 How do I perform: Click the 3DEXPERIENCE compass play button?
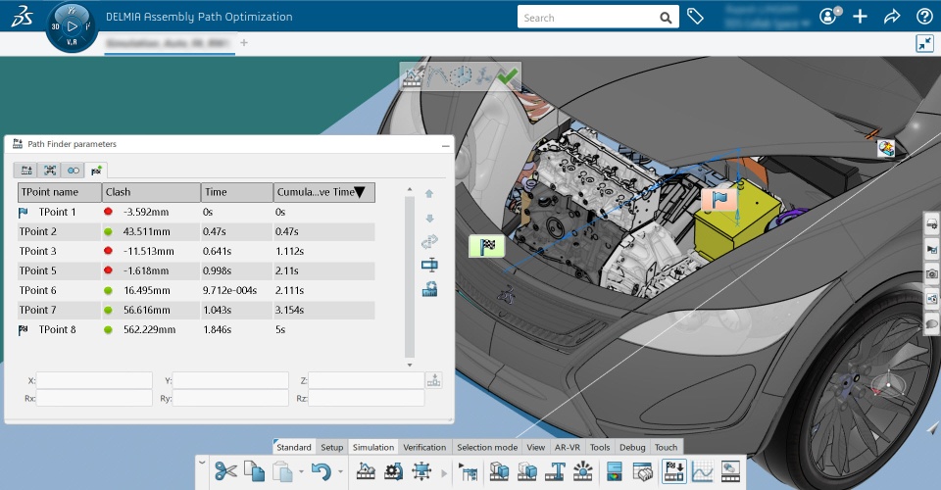72,26
